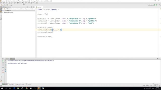The image size is (161, 90).
Task: Click the green Run button in top toolbar
Action: pos(155,5)
